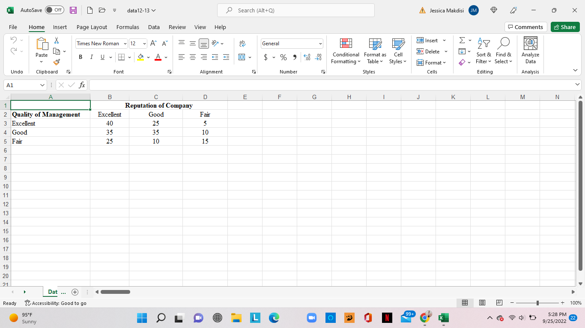Click the Decrease Indent icon
This screenshot has height=328, width=585.
(215, 57)
